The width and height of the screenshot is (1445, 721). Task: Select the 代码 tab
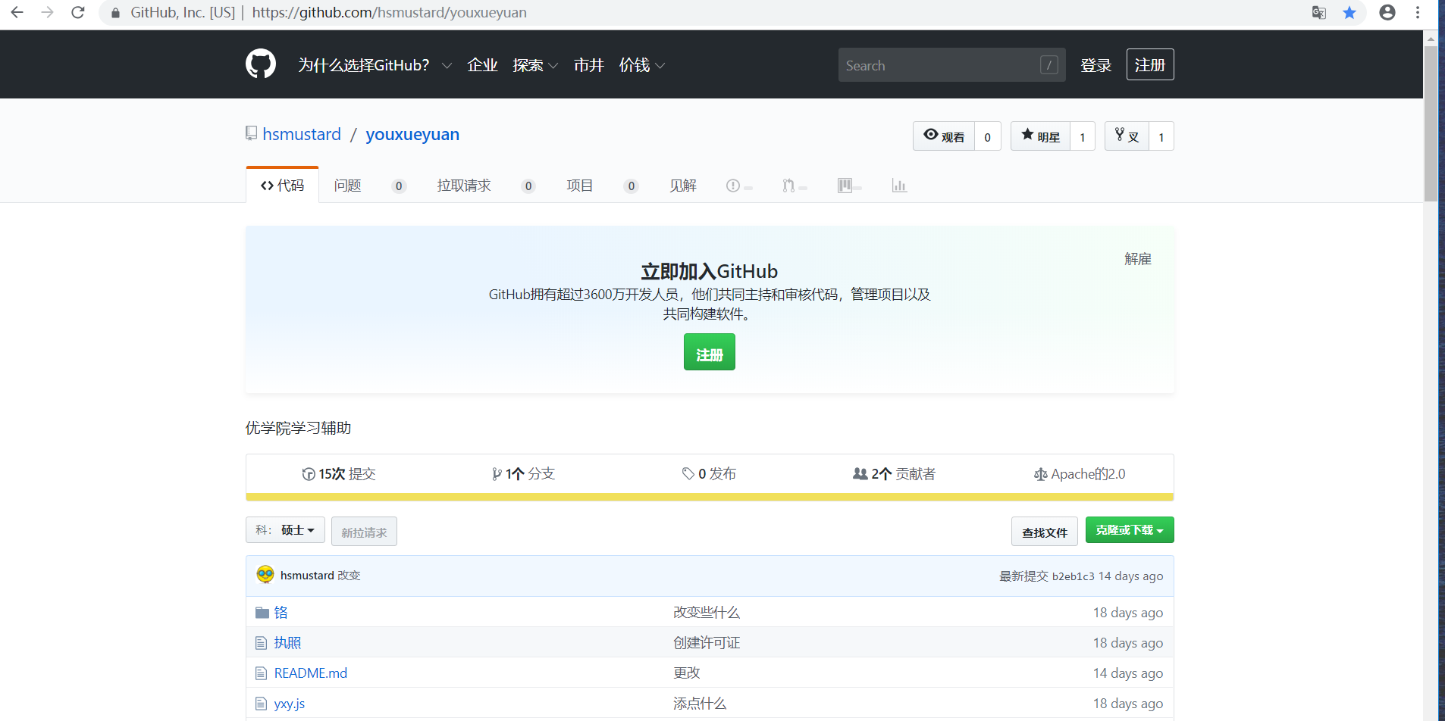pyautogui.click(x=282, y=186)
